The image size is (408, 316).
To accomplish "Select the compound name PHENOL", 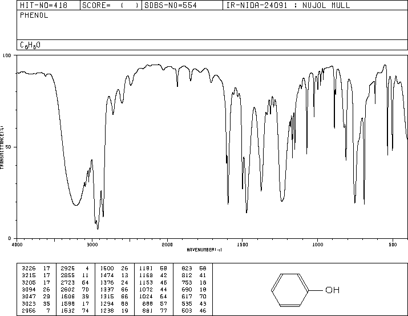I will pos(34,15).
